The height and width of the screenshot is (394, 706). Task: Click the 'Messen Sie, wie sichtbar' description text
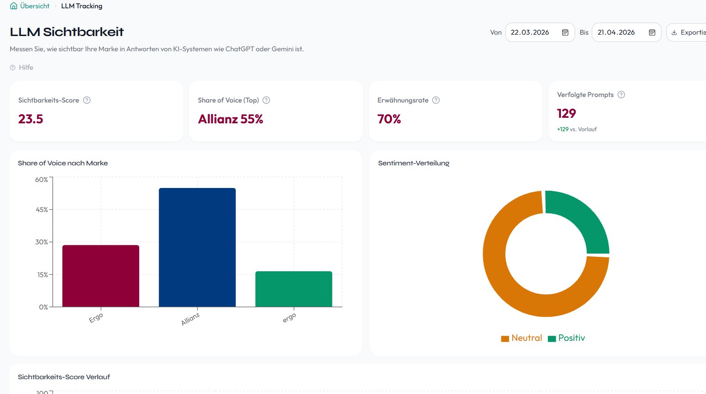(157, 49)
